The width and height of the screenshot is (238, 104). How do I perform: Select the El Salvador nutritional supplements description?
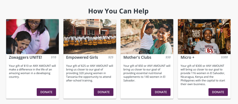147,73
